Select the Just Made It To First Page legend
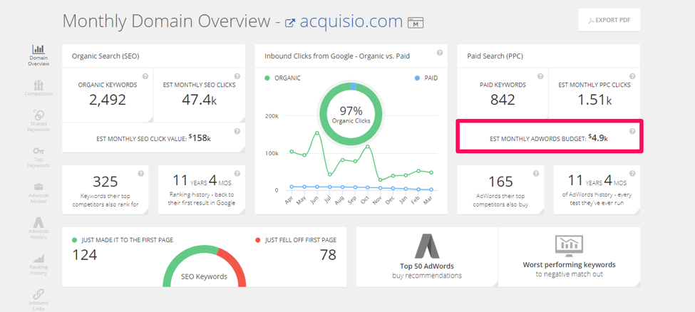 123,240
